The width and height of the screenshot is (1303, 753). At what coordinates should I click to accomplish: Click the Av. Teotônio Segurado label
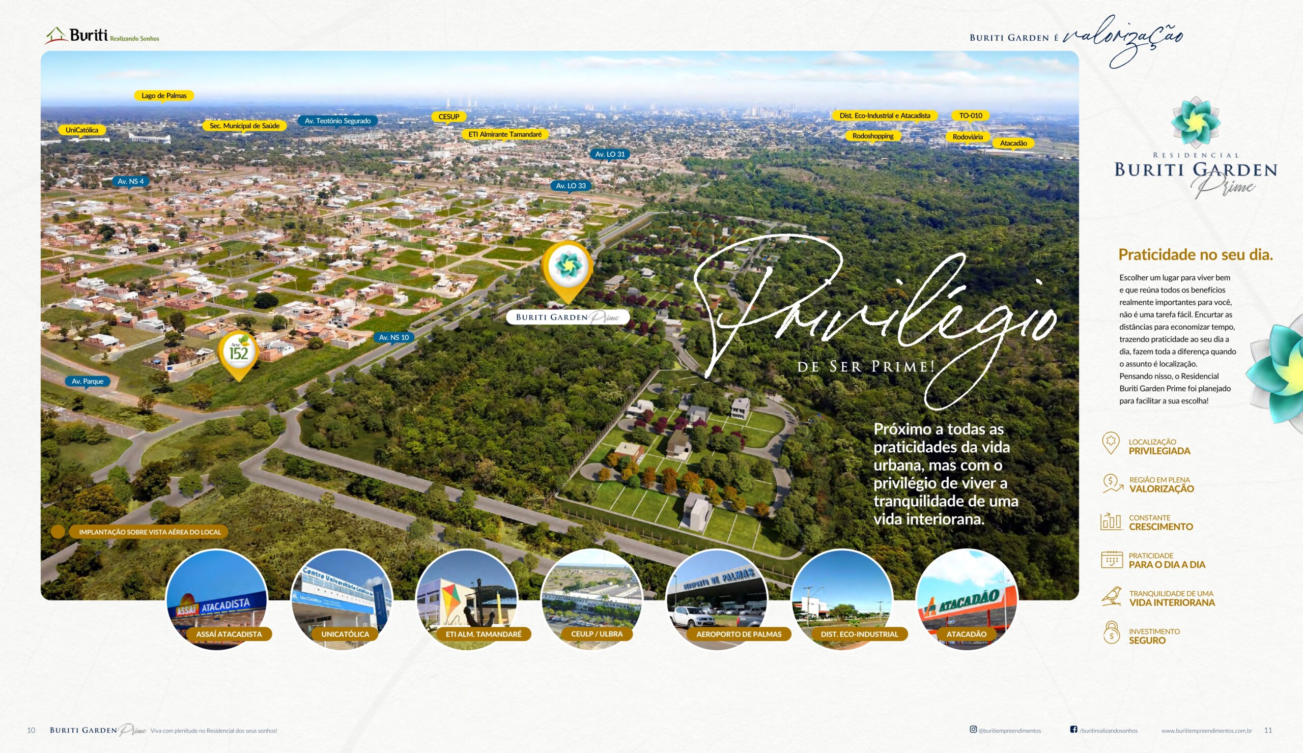tap(337, 121)
